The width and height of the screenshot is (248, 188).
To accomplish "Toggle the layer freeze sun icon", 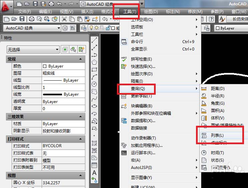I will (96, 28).
